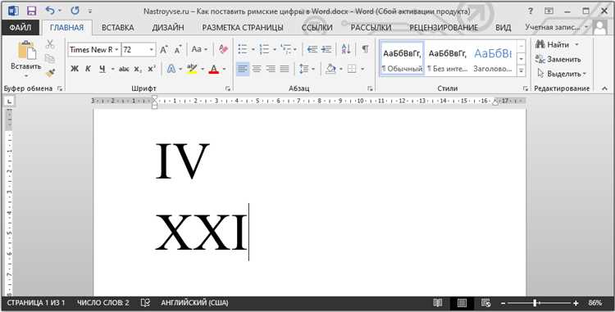The height and width of the screenshot is (312, 615).
Task: Open Выделить selection dropdown
Action: [x=562, y=74]
